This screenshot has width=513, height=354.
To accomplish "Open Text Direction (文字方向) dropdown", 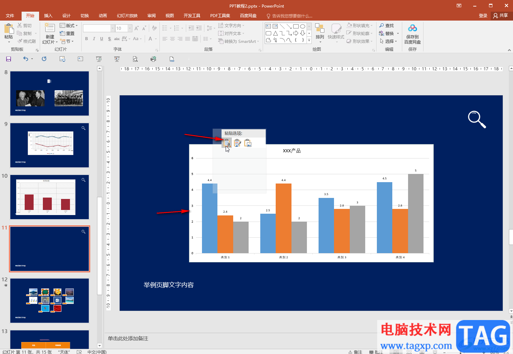I will pos(231,26).
